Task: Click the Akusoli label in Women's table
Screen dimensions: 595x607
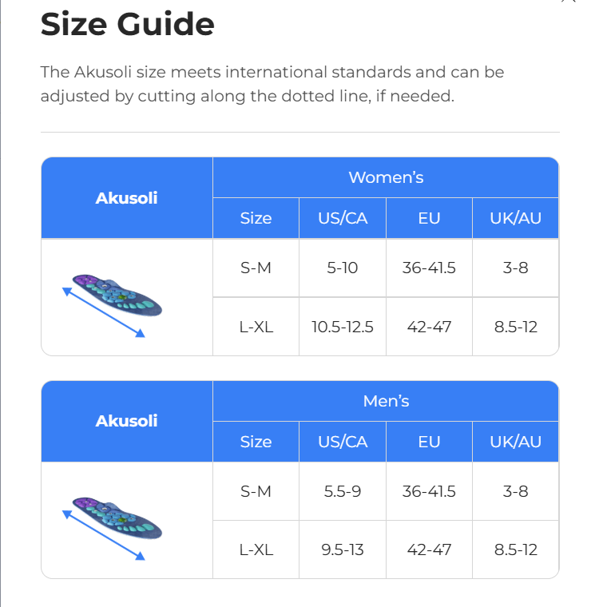Action: (x=126, y=198)
